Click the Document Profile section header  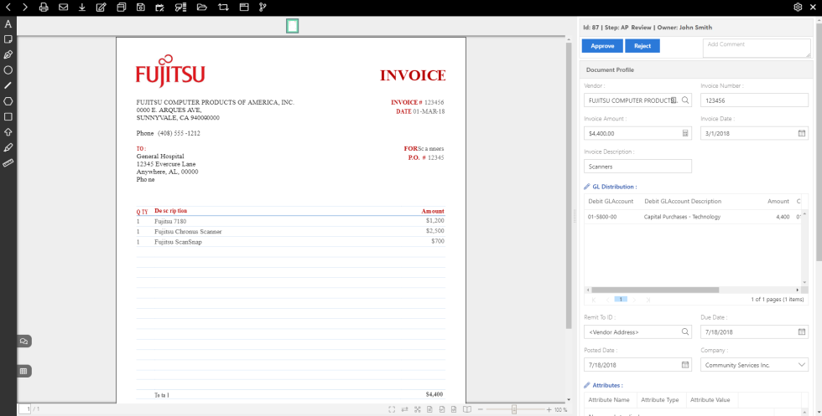(x=611, y=69)
